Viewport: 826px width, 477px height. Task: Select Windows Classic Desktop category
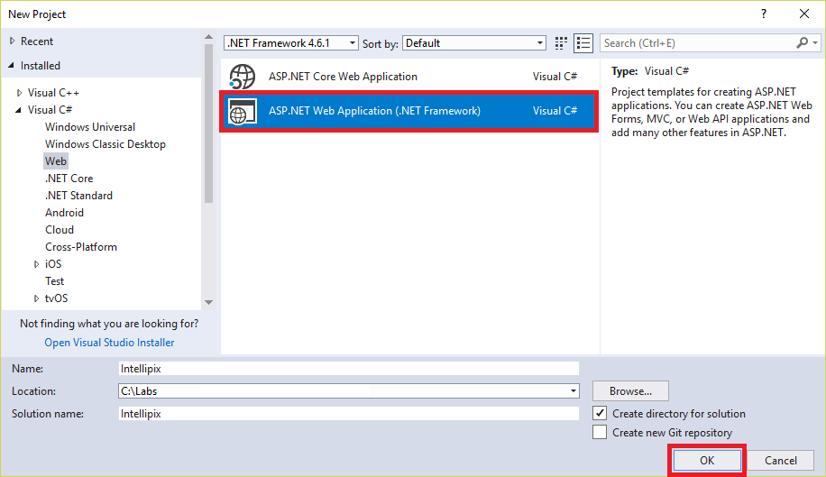point(106,144)
